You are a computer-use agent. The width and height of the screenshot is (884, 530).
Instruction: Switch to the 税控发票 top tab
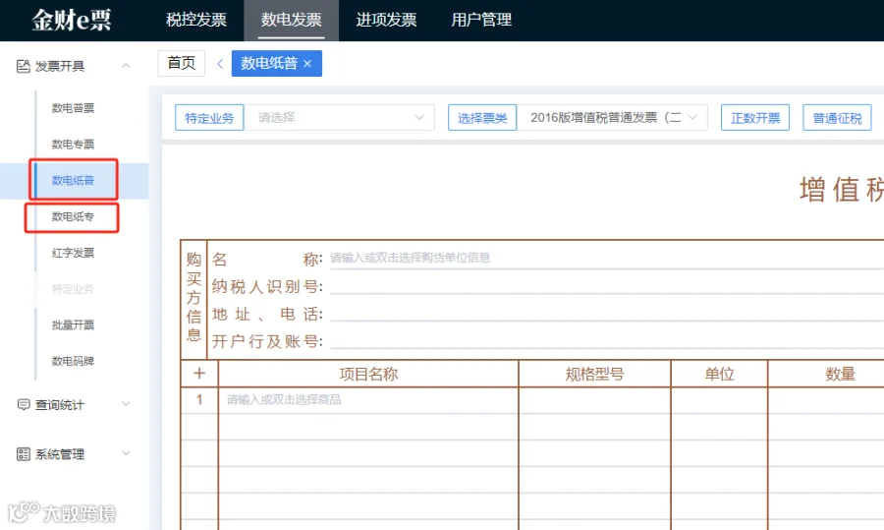196,20
